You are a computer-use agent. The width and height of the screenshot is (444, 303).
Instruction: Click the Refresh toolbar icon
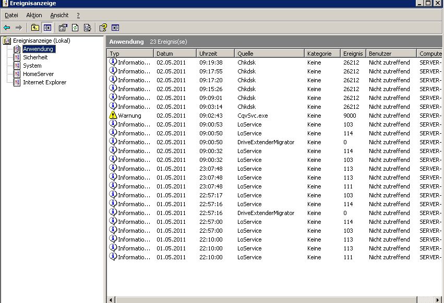click(x=75, y=28)
